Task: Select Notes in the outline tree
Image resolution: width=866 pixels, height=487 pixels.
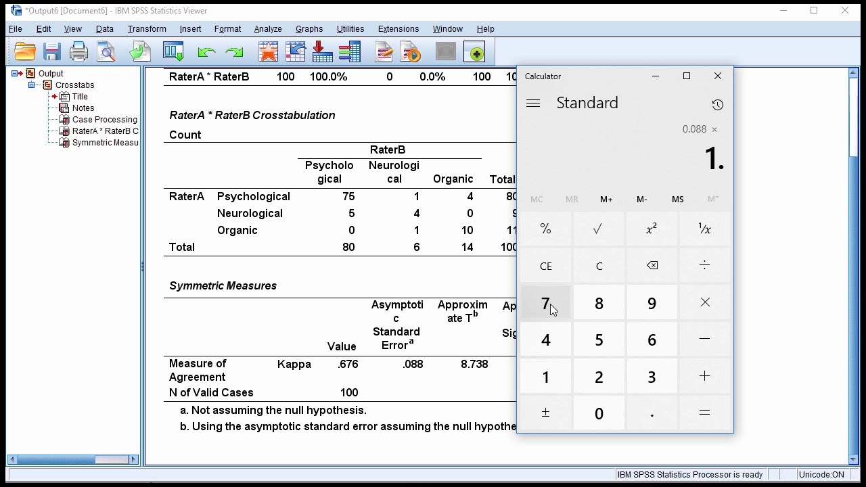Action: click(83, 108)
